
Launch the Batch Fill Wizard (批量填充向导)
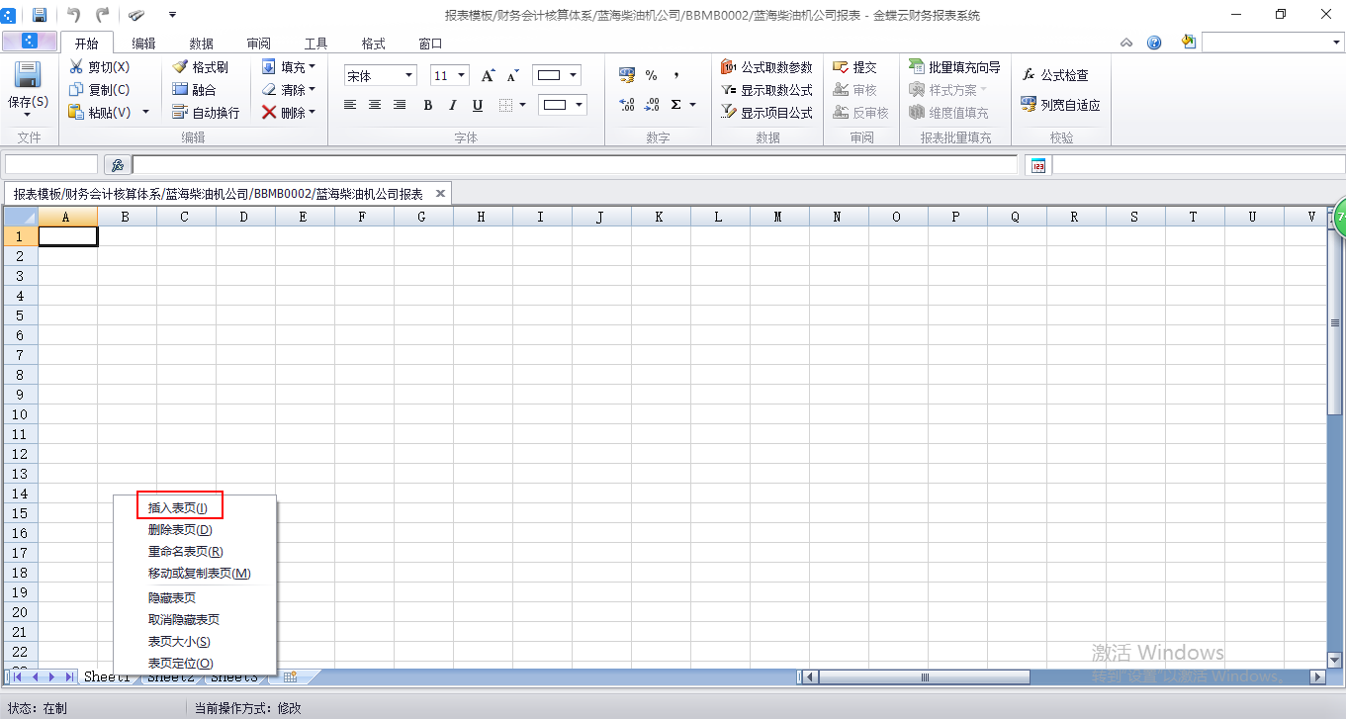pos(916,67)
